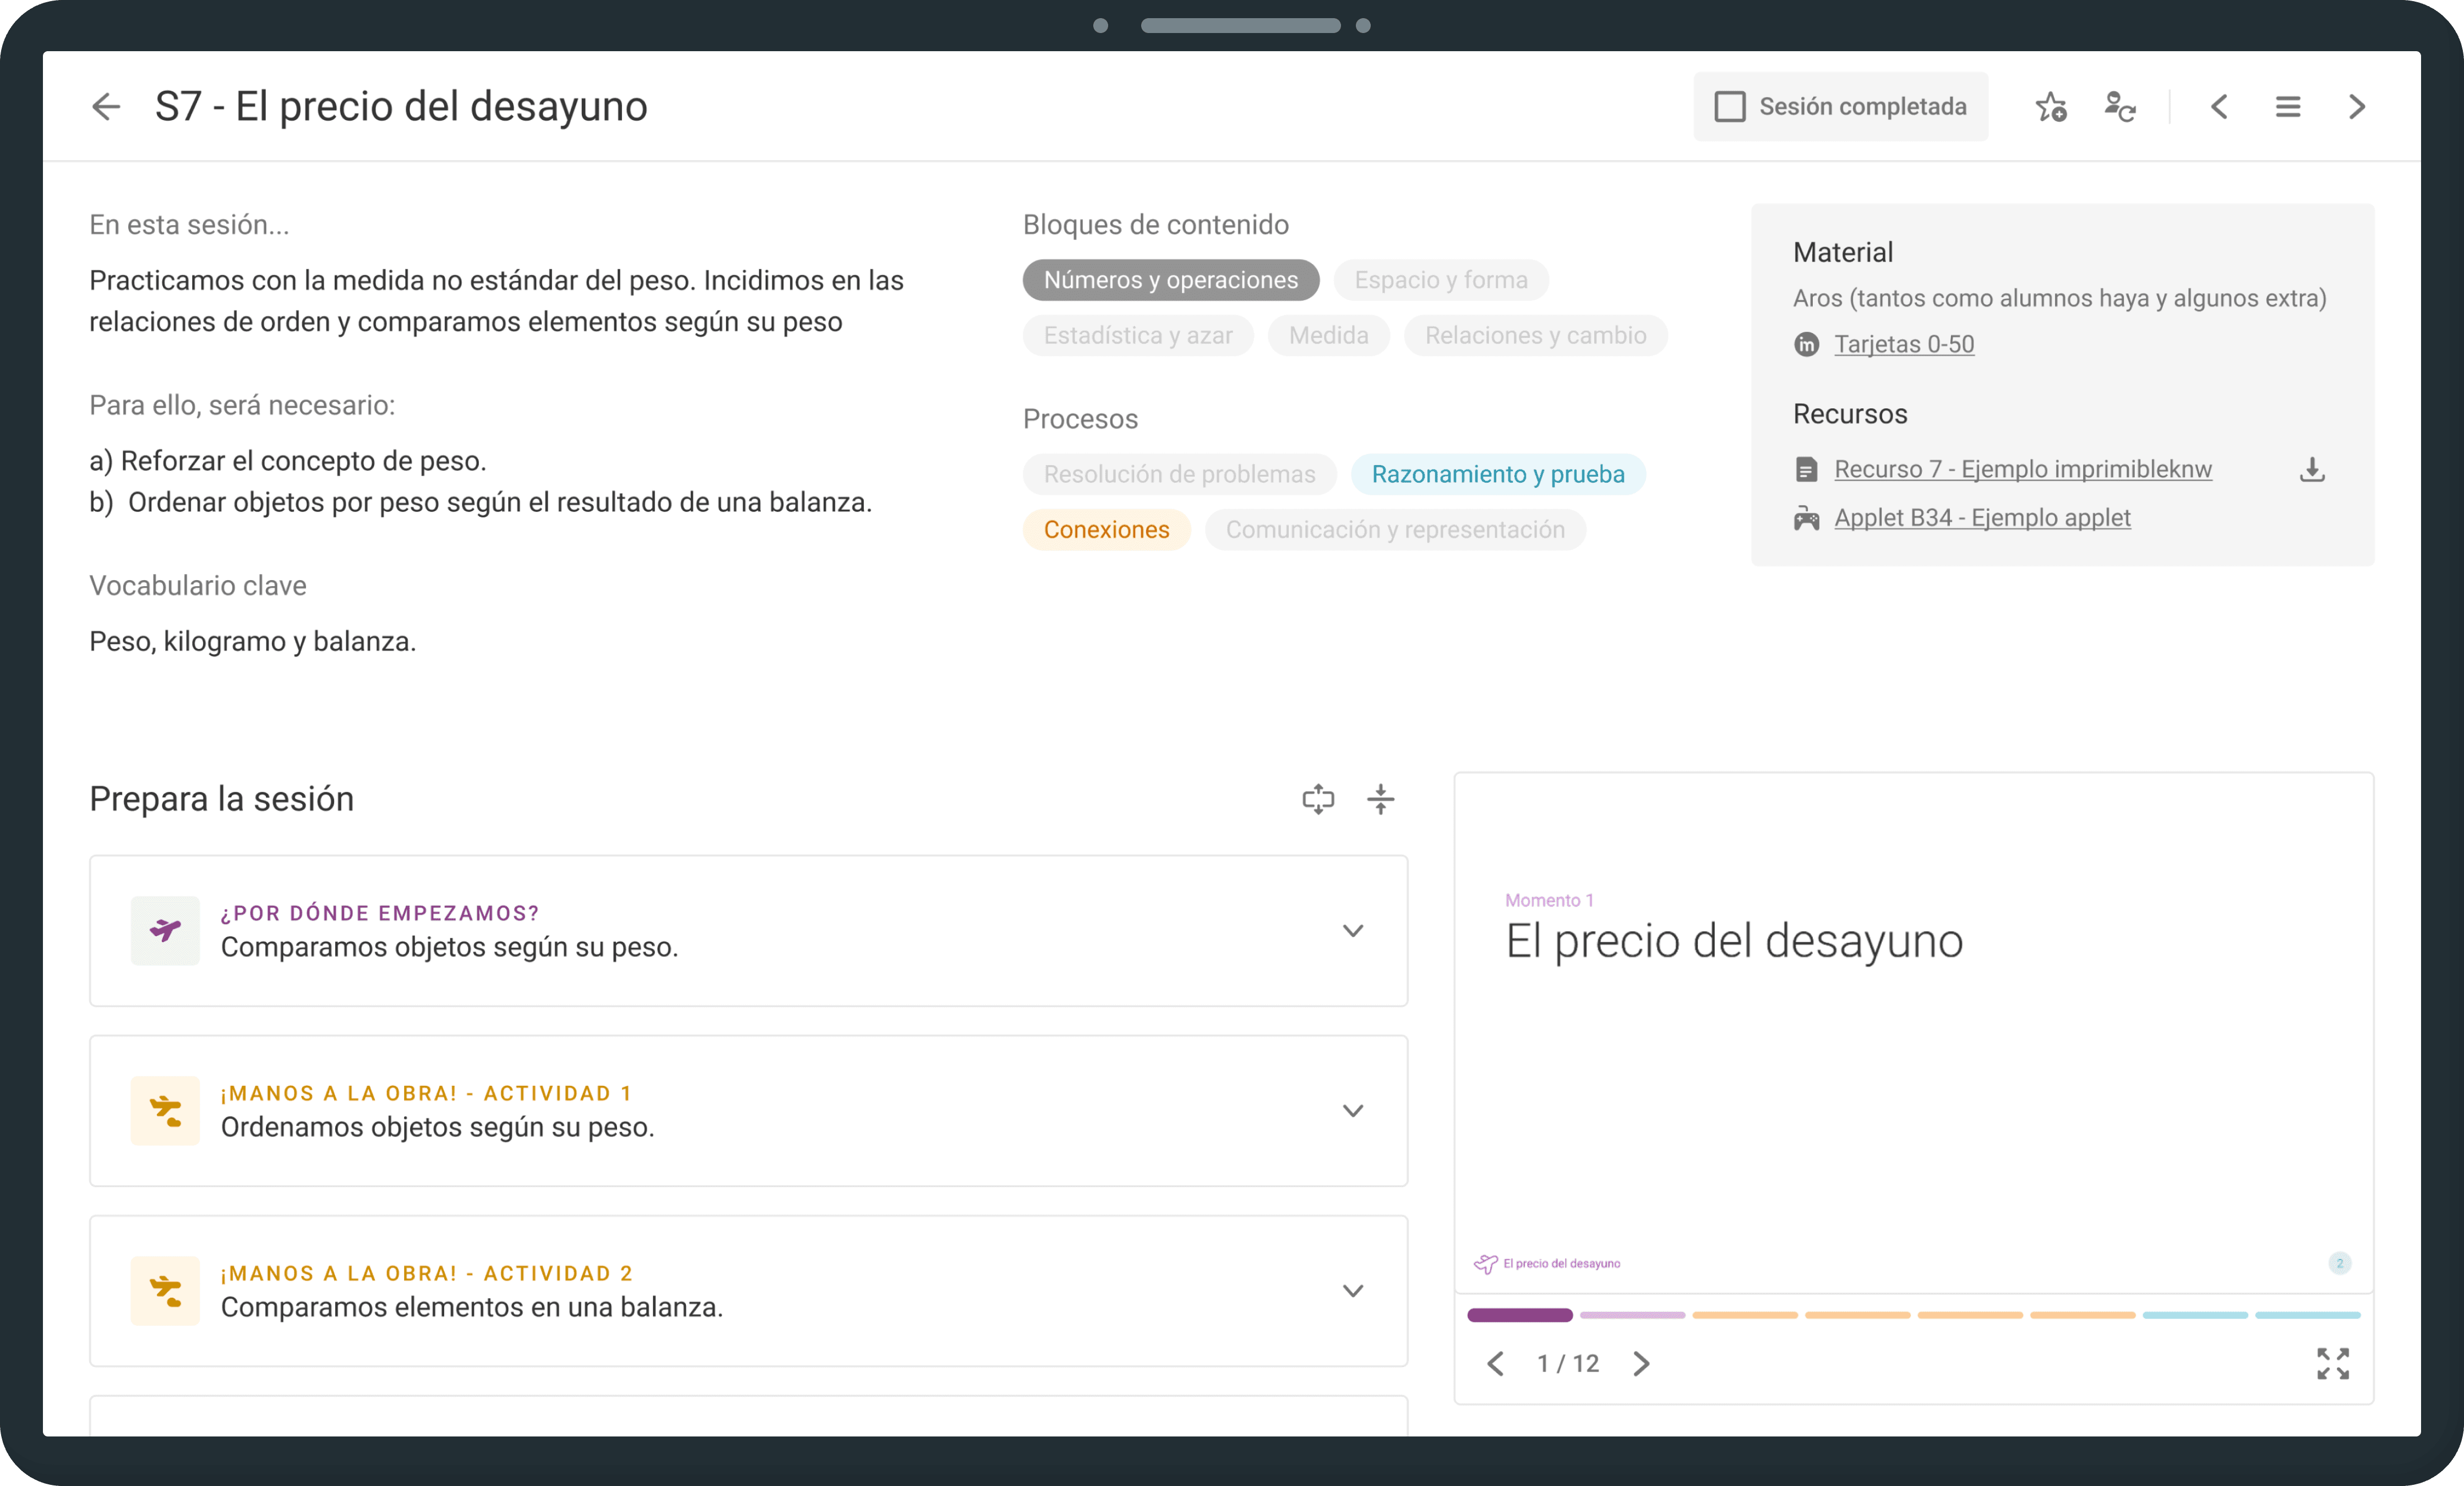Open Applet B34 - Ejemplo applet link

tap(1982, 518)
